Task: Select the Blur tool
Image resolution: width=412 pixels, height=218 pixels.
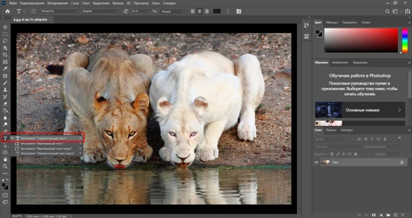Action: [x=5, y=118]
